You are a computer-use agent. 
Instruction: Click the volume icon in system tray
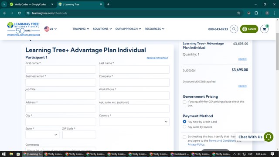pos(239,154)
